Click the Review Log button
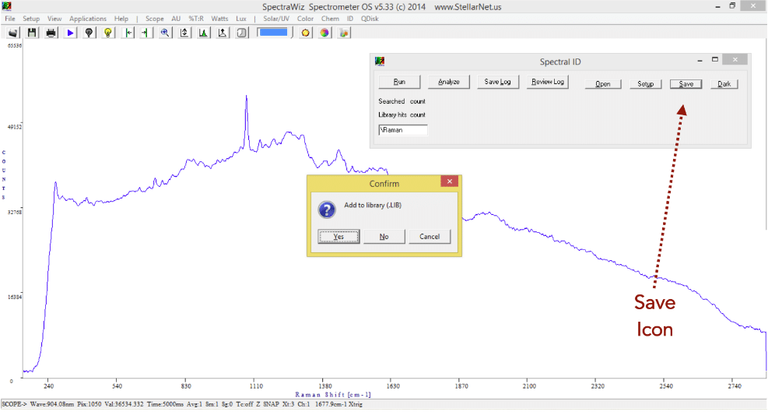 point(547,82)
